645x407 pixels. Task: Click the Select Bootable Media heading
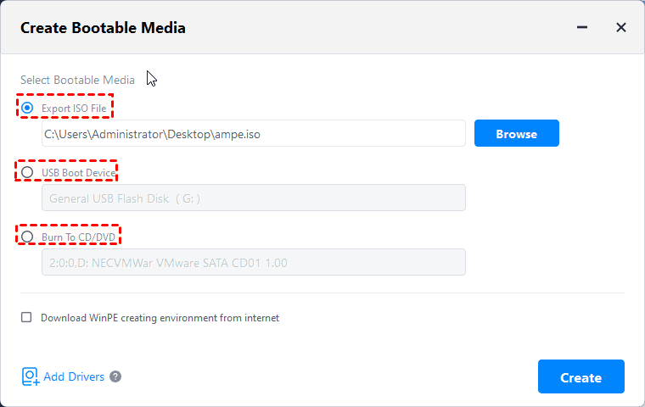point(77,80)
